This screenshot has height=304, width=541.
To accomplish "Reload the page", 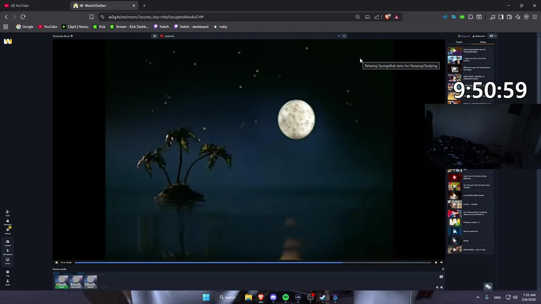I will pos(23,17).
